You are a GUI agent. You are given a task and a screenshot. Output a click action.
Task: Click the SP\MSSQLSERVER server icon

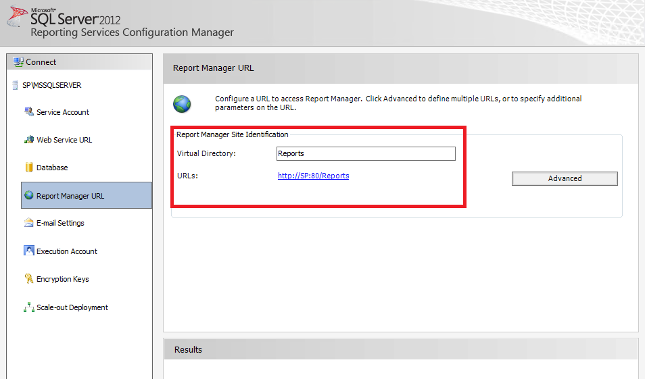pos(16,85)
